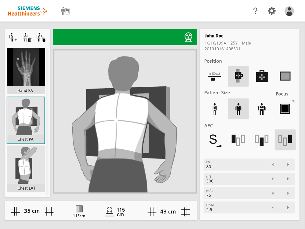Click the Siemens Healthineers logo
The height and width of the screenshot is (229, 305).
tap(27, 11)
